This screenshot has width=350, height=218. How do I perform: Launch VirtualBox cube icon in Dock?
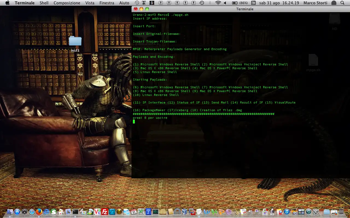pos(184,212)
